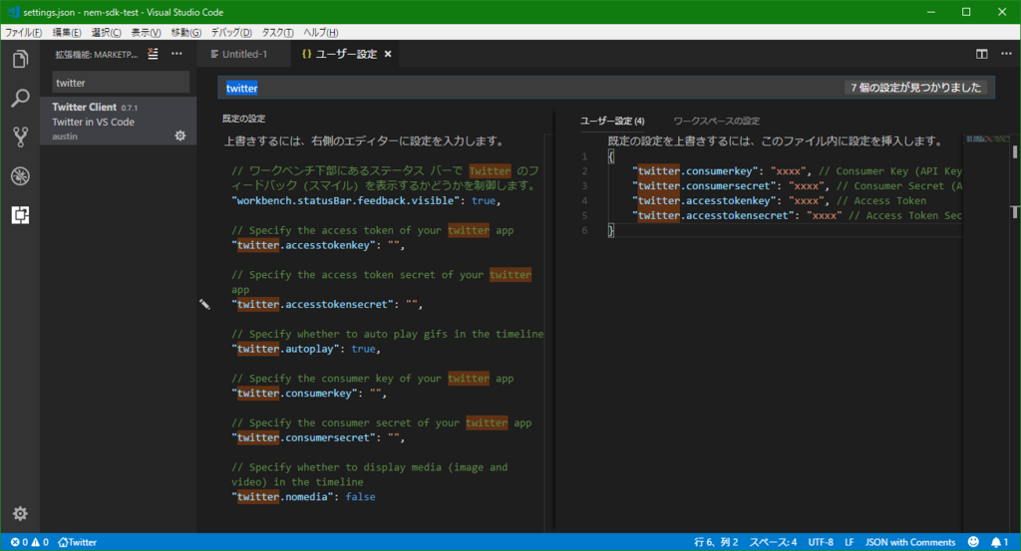Open the 編集(E) menu
The height and width of the screenshot is (551, 1021).
click(x=67, y=33)
